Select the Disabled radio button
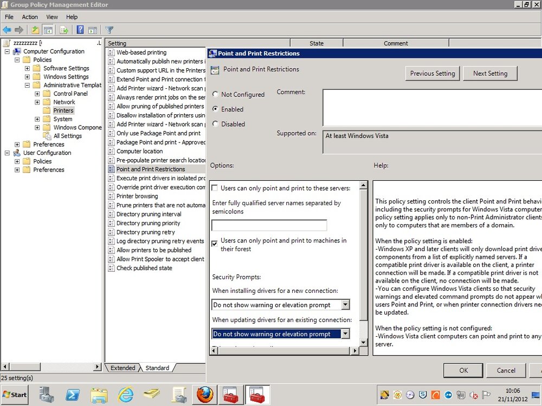The width and height of the screenshot is (542, 406). [x=215, y=124]
